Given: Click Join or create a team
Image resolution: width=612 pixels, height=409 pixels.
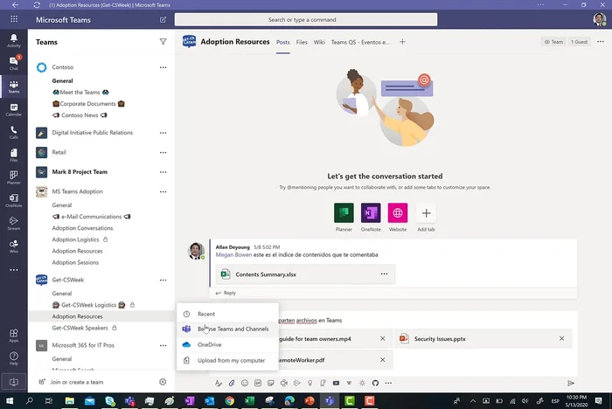Looking at the screenshot, I should (x=77, y=382).
